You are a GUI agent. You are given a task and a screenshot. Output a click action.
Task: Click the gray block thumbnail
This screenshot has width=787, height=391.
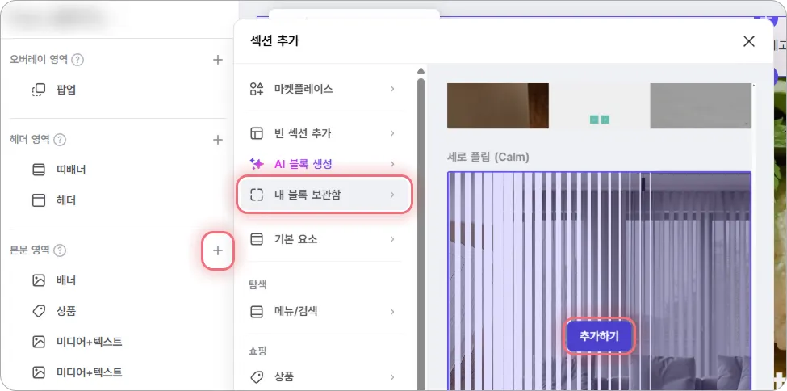(701, 106)
